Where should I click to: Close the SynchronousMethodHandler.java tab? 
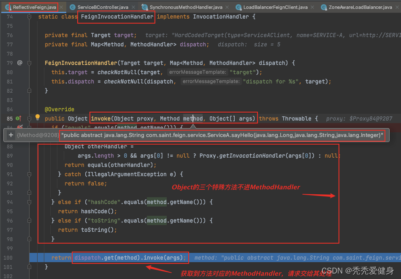pos(227,7)
